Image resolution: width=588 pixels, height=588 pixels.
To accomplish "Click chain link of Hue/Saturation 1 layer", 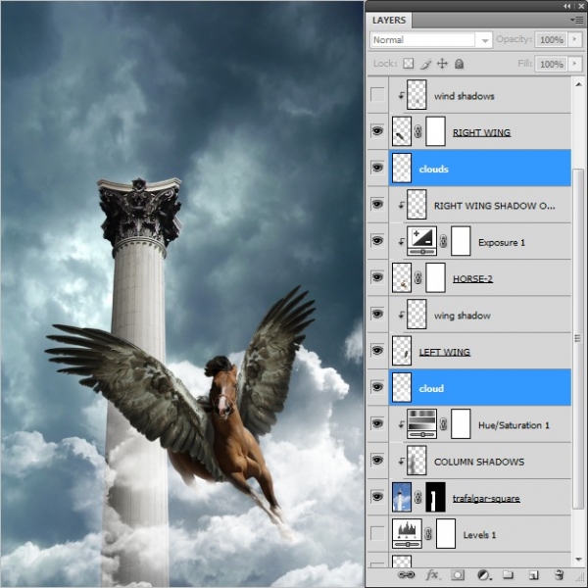I will pos(443,424).
